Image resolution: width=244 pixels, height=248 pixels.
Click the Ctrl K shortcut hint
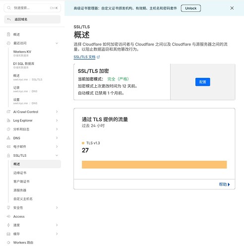54,8
